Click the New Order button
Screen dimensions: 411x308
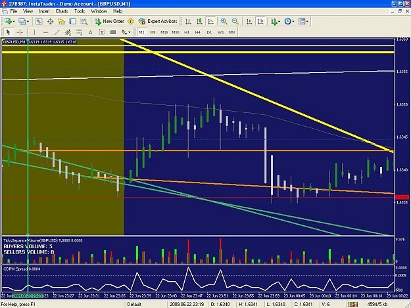[x=109, y=22]
